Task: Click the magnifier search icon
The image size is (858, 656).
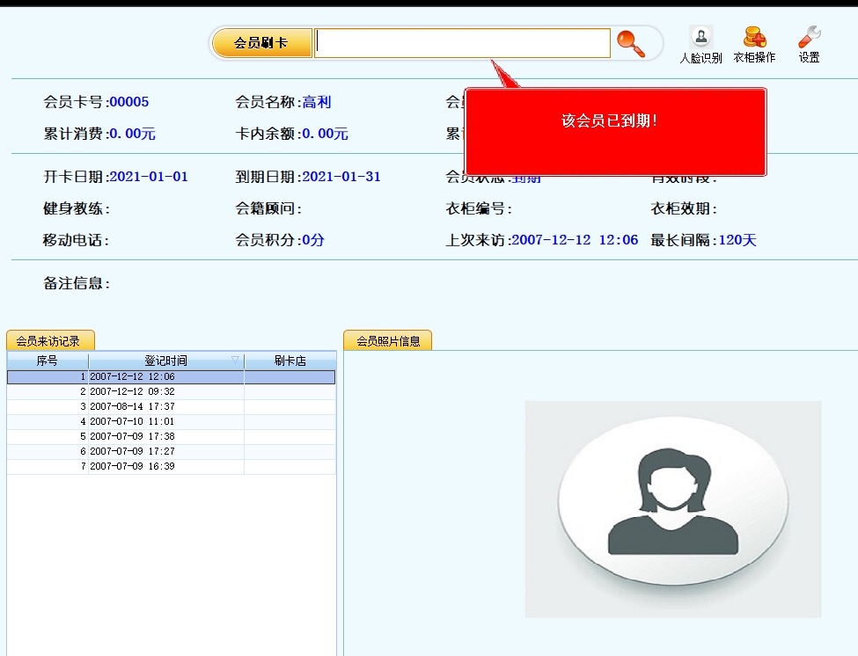Action: click(x=630, y=43)
